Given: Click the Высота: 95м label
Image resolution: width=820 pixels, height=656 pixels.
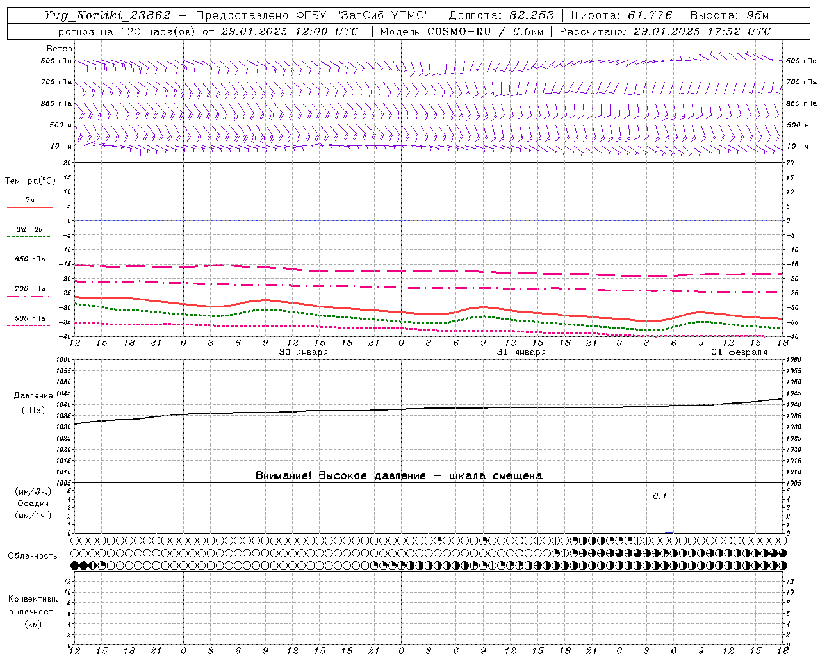Looking at the screenshot, I should (730, 15).
